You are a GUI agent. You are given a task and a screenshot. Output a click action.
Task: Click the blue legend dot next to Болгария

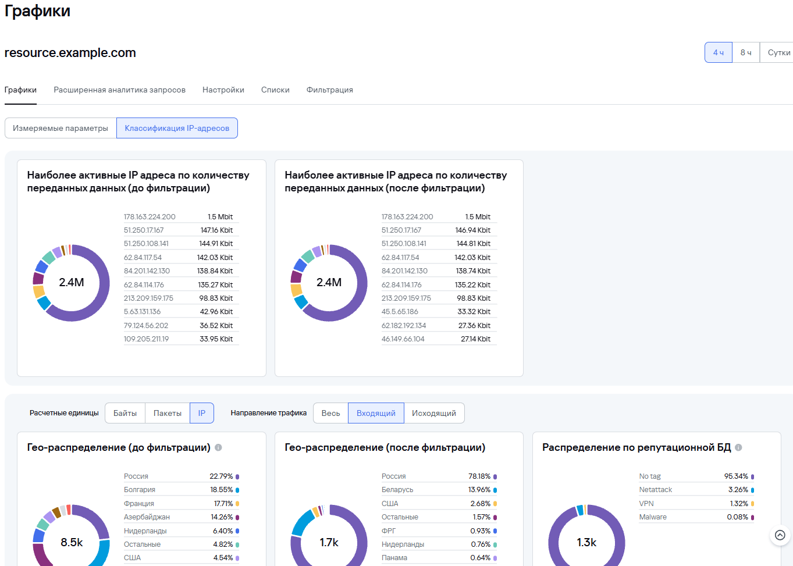237,490
